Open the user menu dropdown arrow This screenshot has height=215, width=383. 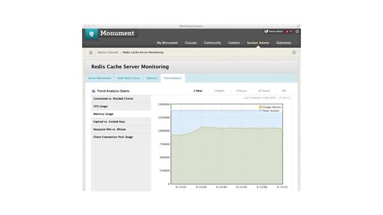coord(291,32)
